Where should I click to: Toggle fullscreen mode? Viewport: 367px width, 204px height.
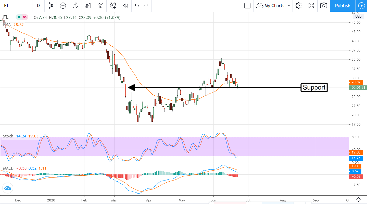click(x=311, y=6)
